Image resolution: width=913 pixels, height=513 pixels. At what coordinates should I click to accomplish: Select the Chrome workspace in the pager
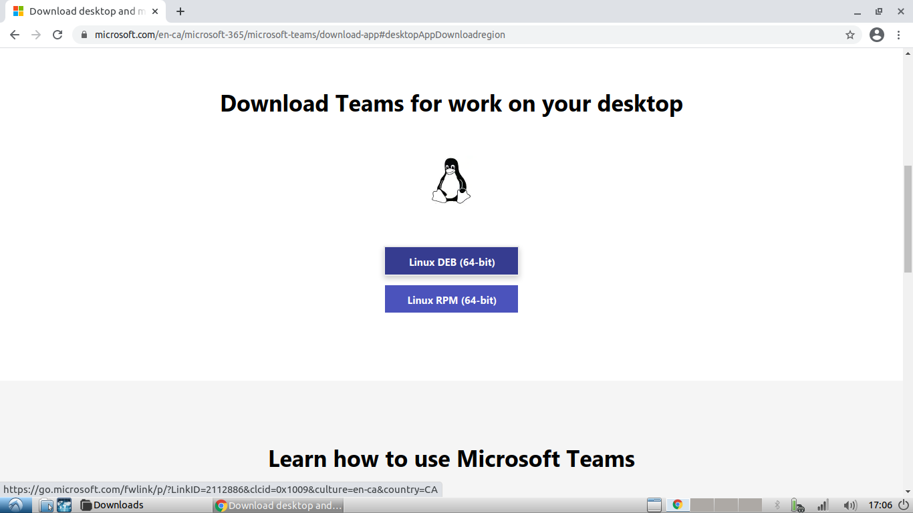click(677, 505)
